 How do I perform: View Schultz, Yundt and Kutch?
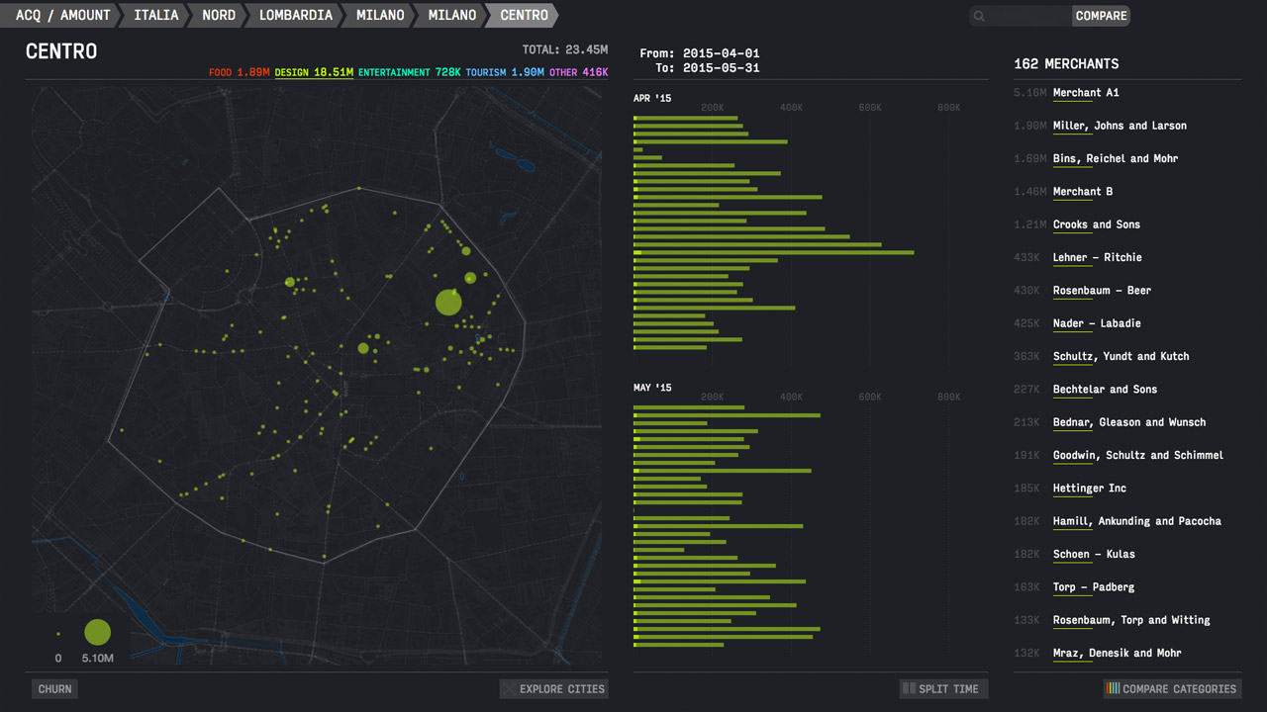(x=1121, y=356)
